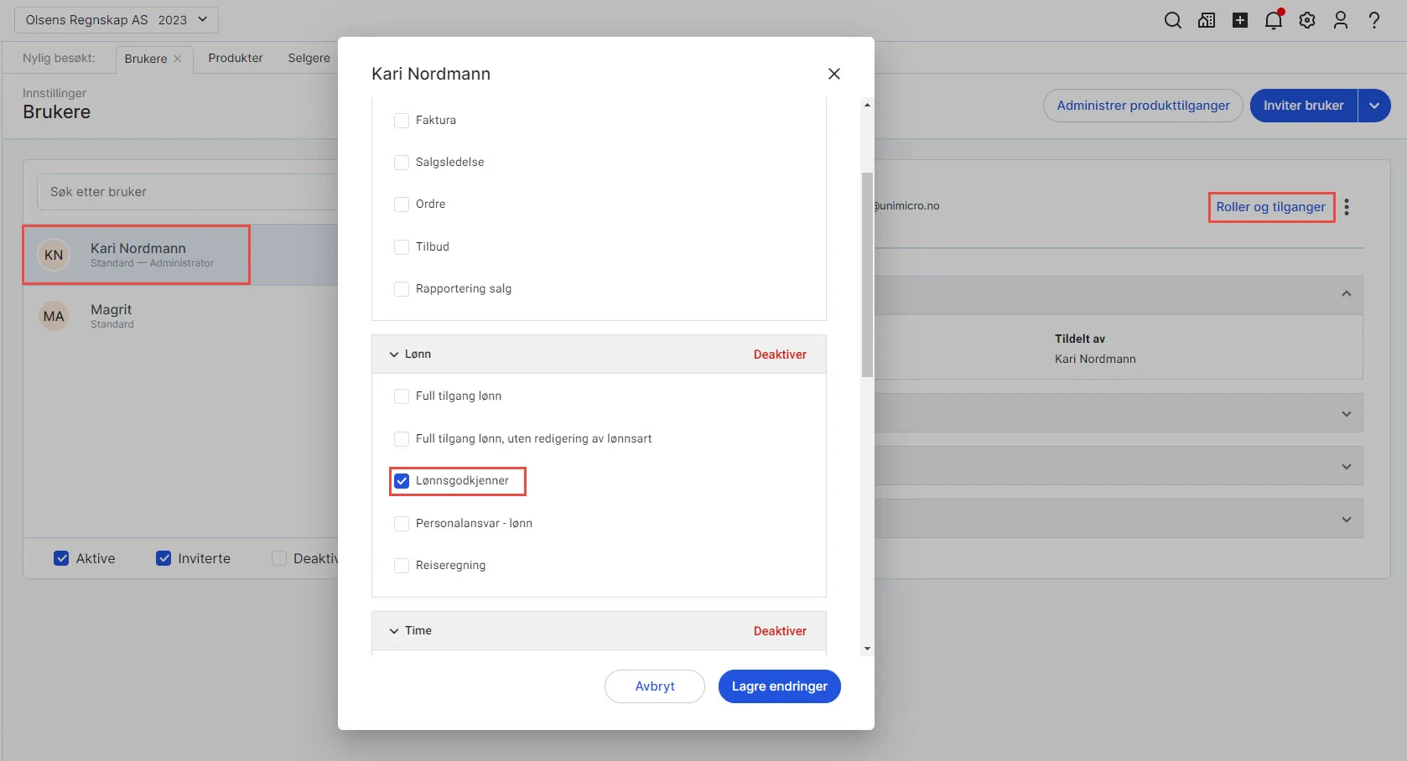Open three-dot menu beside Roller og tilganger
Image resolution: width=1407 pixels, height=761 pixels.
[1347, 207]
